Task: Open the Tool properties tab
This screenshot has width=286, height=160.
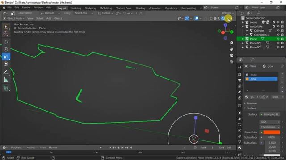Action: coord(240,67)
